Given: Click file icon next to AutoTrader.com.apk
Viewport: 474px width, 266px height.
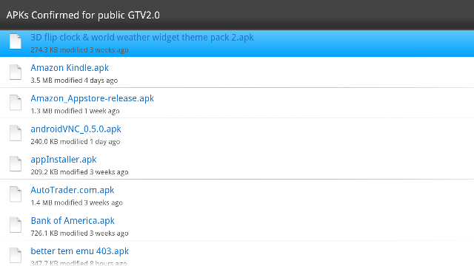Looking at the screenshot, I should point(16,194).
